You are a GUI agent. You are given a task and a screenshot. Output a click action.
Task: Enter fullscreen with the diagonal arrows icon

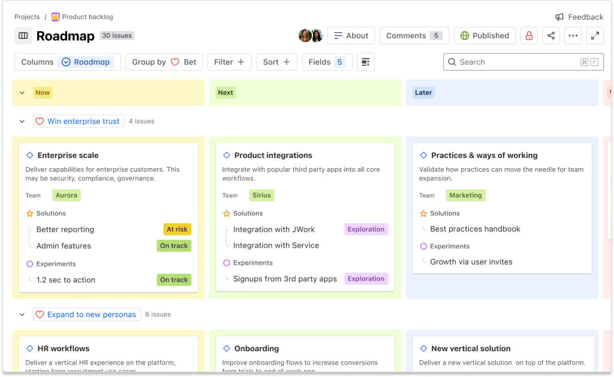pos(594,35)
